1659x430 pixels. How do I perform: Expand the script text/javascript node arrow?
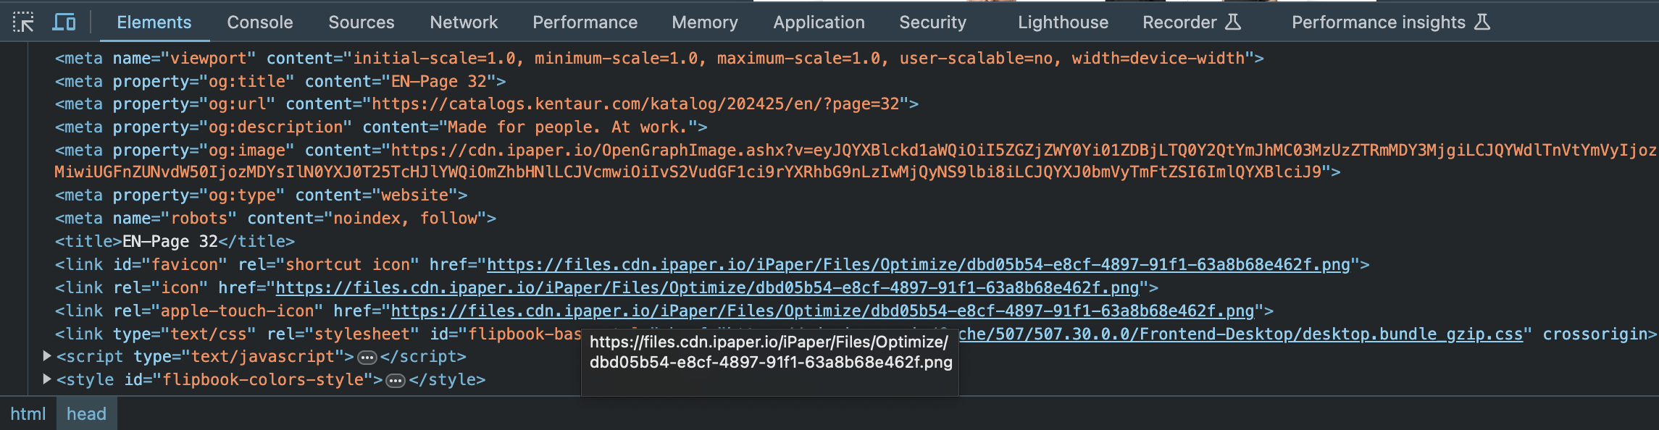47,356
